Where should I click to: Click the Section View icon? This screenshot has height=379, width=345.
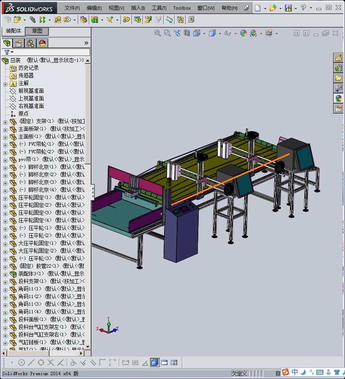[x=187, y=33]
